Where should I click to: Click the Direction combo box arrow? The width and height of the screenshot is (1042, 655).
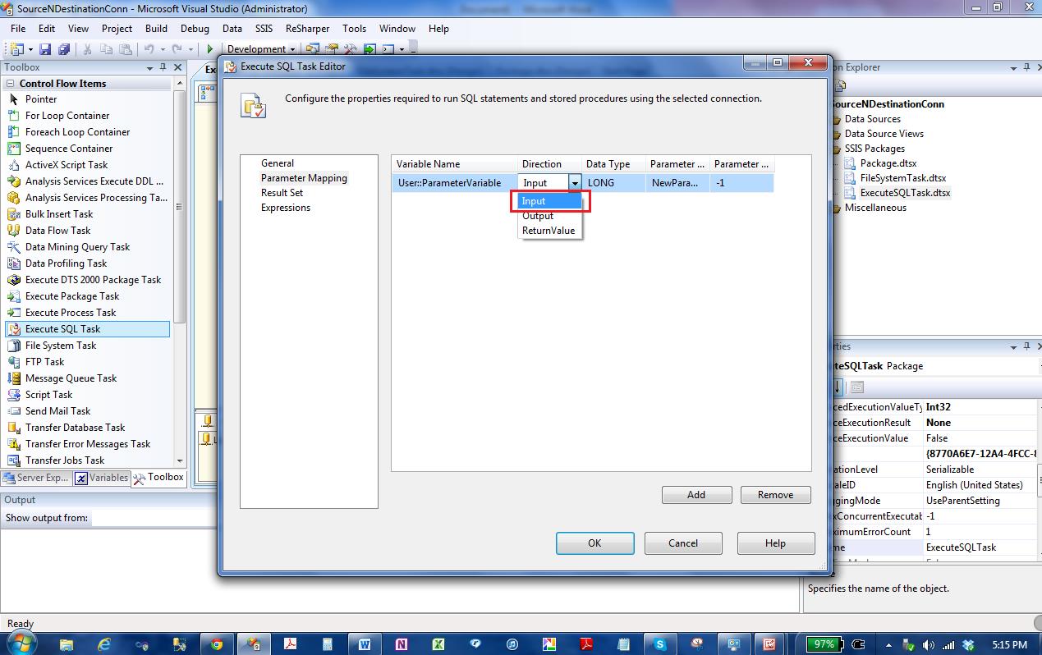tap(575, 183)
